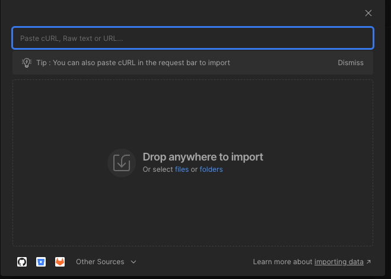Click the lightbulb tip icon
This screenshot has height=279, width=391.
point(26,63)
